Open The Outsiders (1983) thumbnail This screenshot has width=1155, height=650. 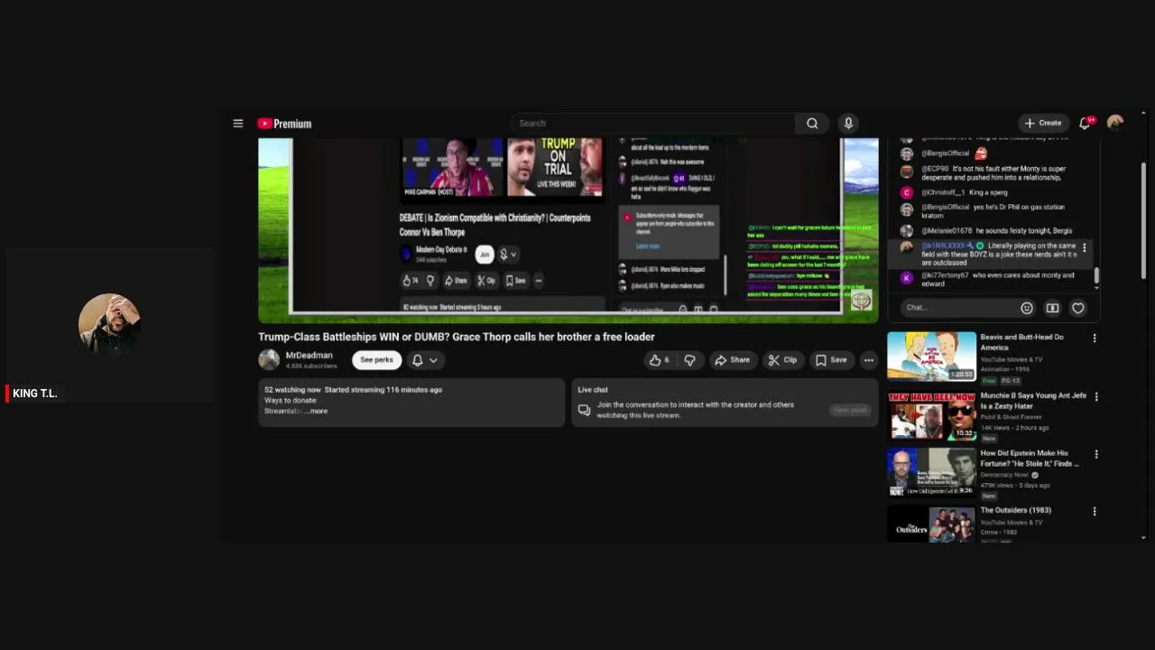coord(931,525)
